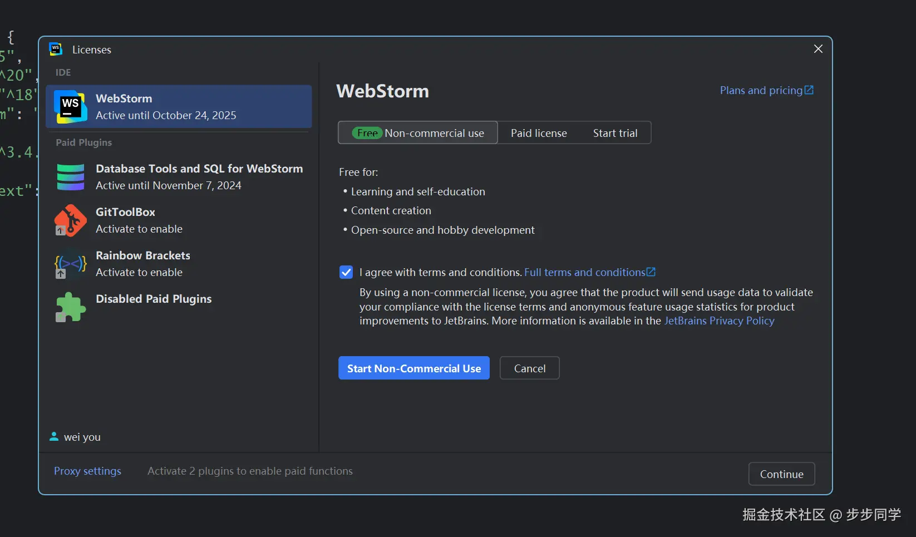
Task: Click external link icon after terms and conditions
Action: pyautogui.click(x=651, y=272)
